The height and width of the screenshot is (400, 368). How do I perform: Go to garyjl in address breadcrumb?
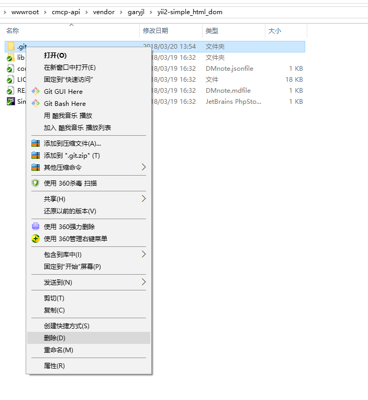[136, 12]
